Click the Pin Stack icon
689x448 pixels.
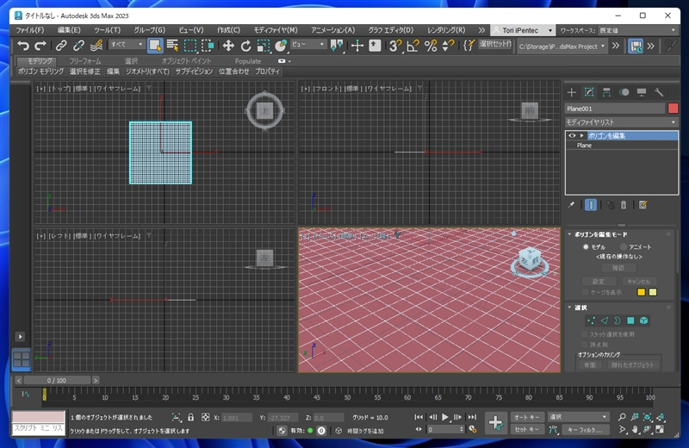click(x=571, y=205)
